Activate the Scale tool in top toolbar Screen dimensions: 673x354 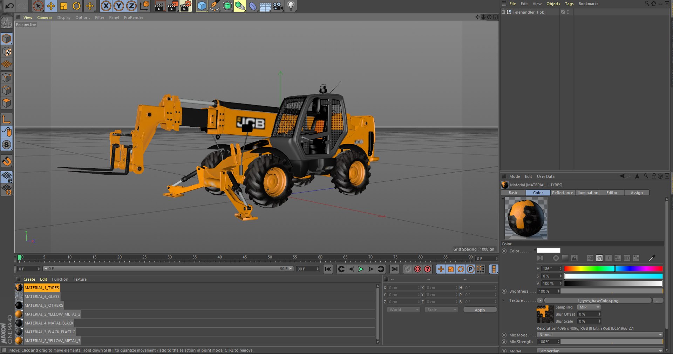click(x=63, y=6)
